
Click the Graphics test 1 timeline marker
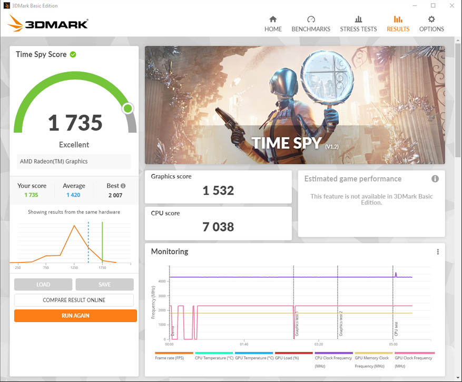(x=297, y=324)
